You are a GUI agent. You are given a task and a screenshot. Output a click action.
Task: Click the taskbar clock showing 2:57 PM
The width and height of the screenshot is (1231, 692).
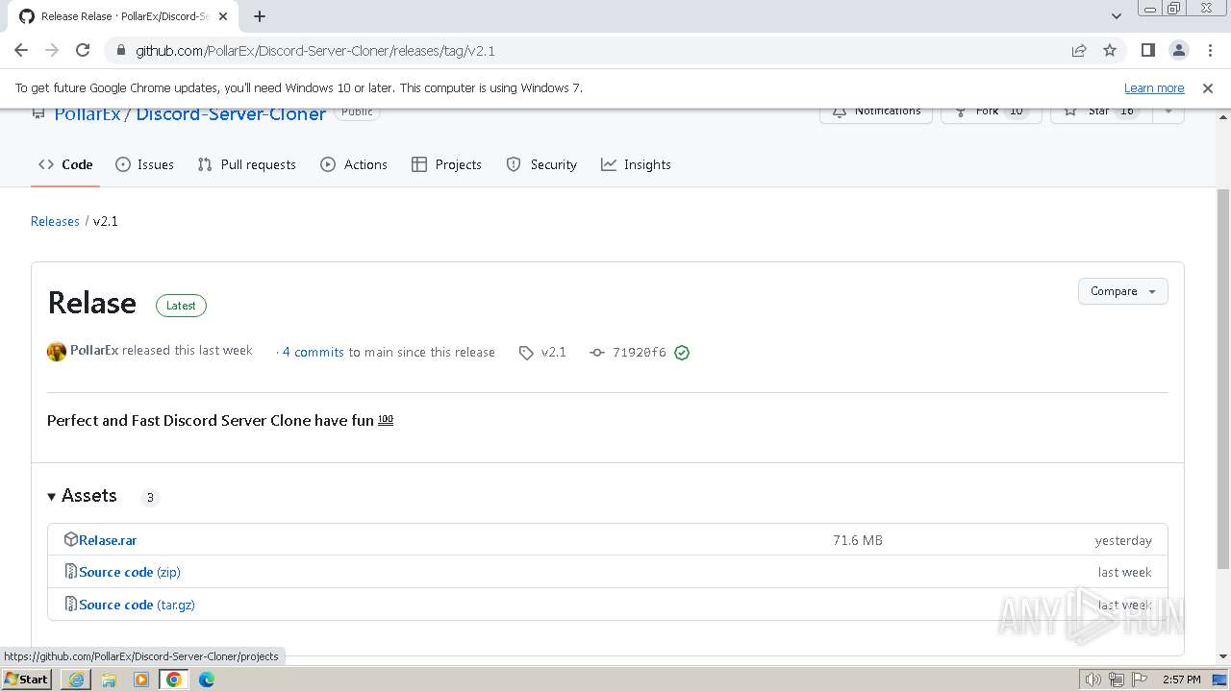coord(1181,680)
